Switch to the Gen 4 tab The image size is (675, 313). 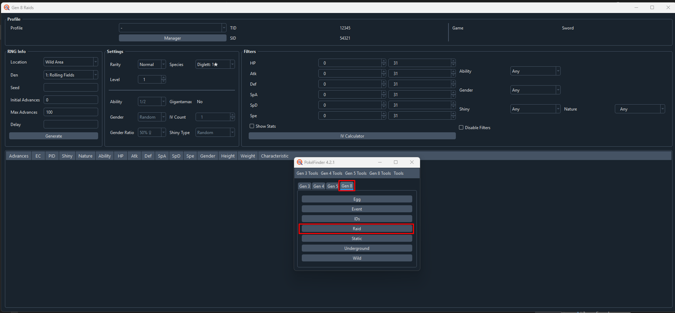point(319,186)
